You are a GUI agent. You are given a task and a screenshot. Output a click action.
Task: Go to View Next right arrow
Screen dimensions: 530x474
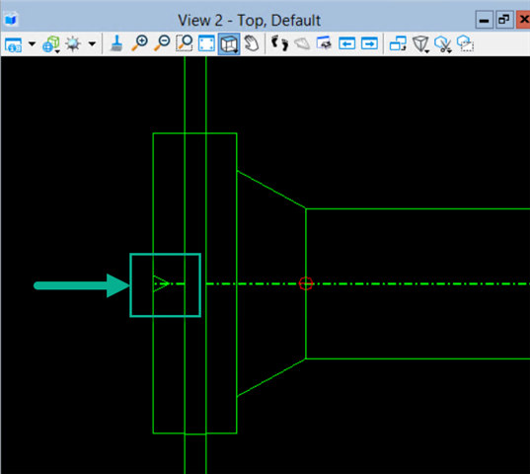coord(369,43)
